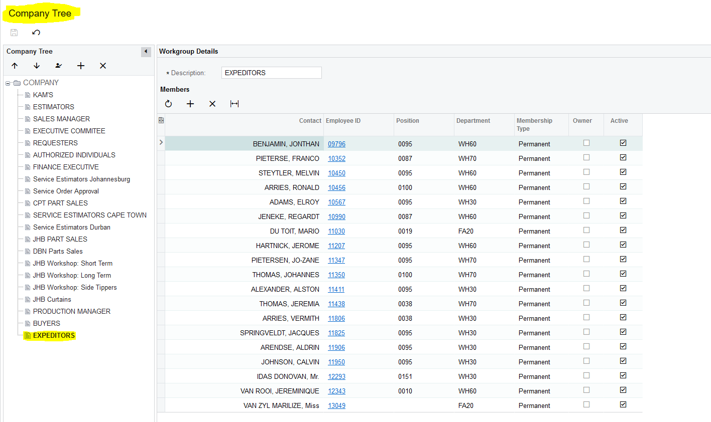Screen dimensions: 711x422
Task: Toggle Owner checkbox for DU TOIT, MARIO
Action: [586, 230]
